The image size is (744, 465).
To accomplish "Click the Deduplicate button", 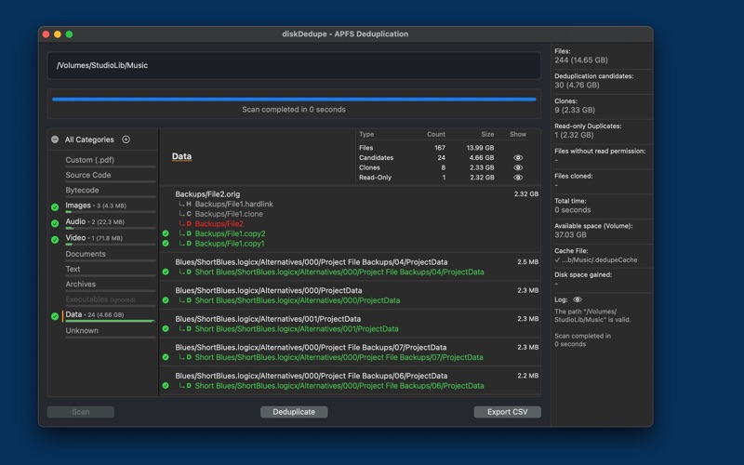I will point(294,412).
